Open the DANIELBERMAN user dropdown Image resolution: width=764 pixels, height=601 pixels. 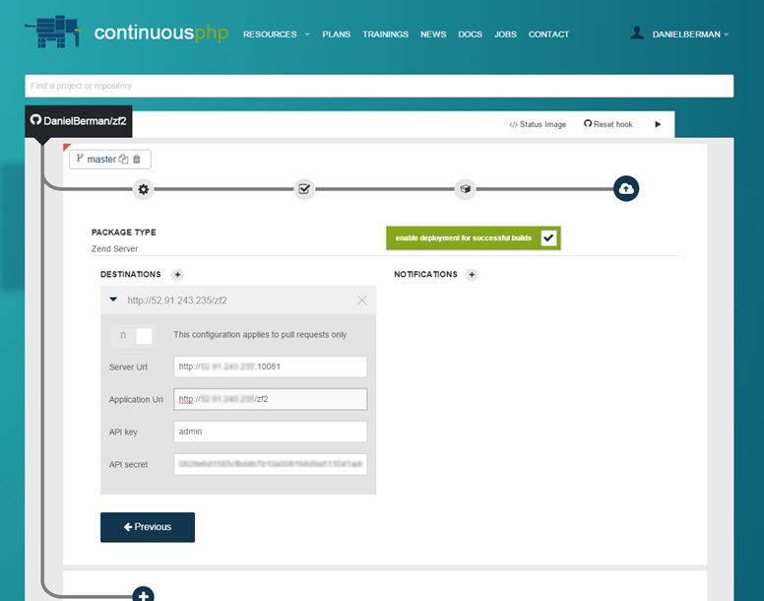point(690,34)
